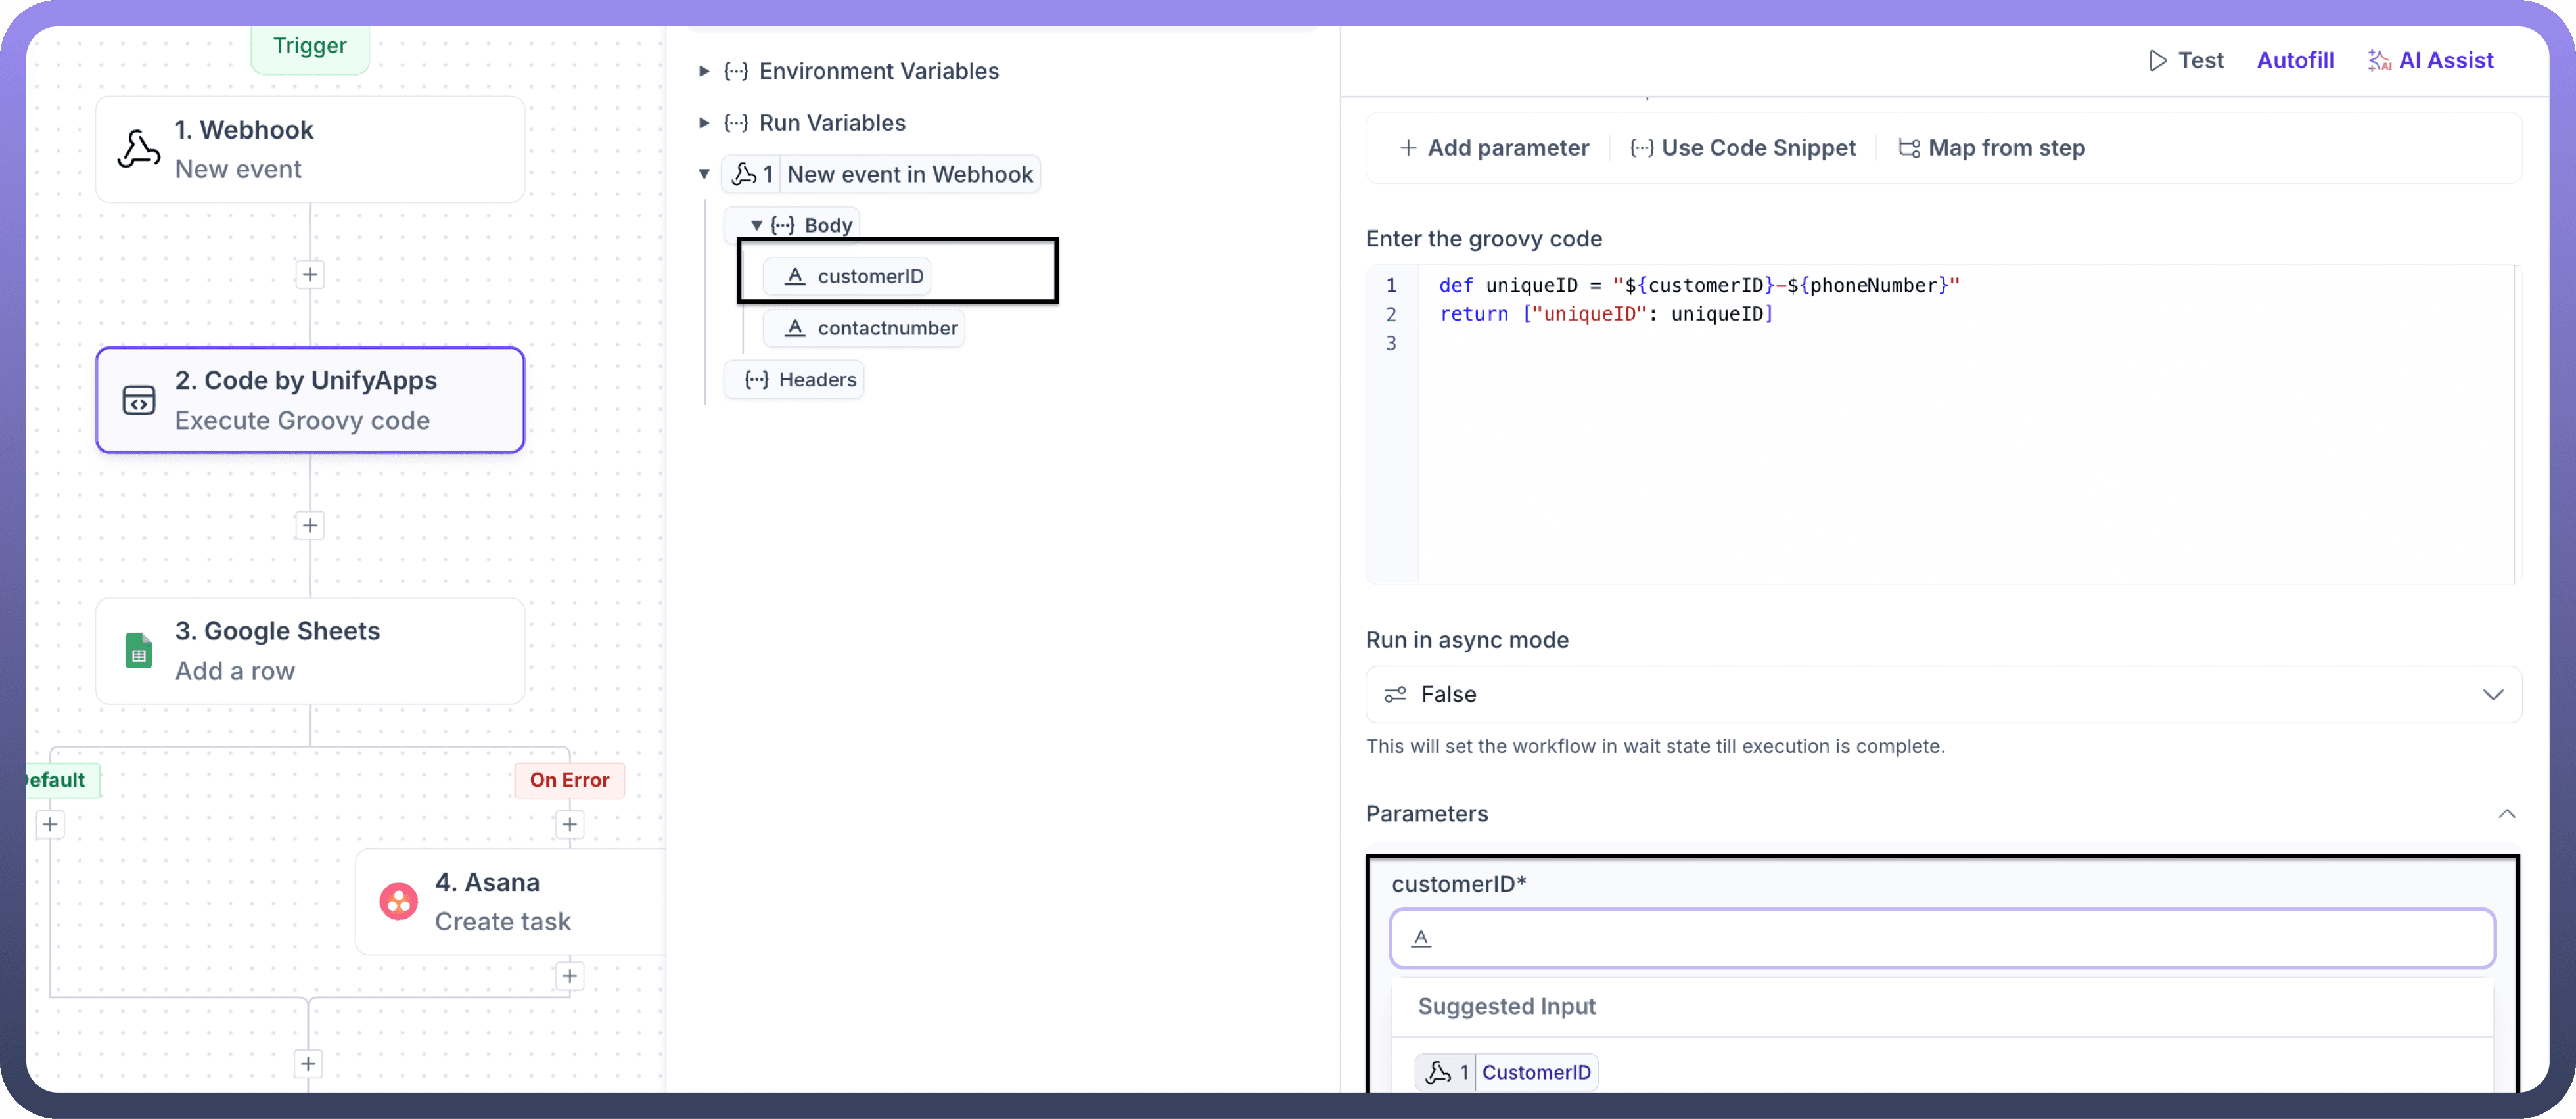2576x1119 pixels.
Task: Click Use Code Snippet option
Action: tap(1743, 148)
